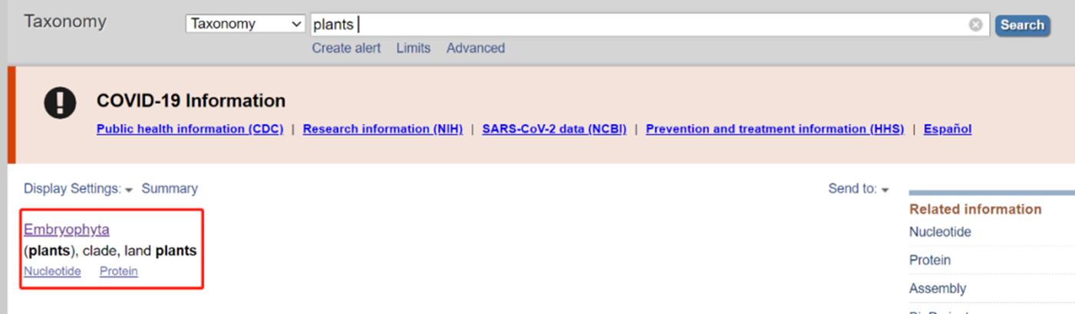This screenshot has width=1075, height=314.
Task: Expand the Display Settings dropdown
Action: [78, 188]
